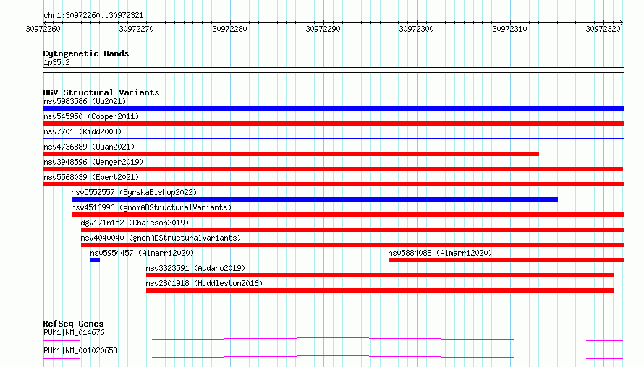Click ruler position 30972290
The width and height of the screenshot is (644, 367).
point(323,29)
